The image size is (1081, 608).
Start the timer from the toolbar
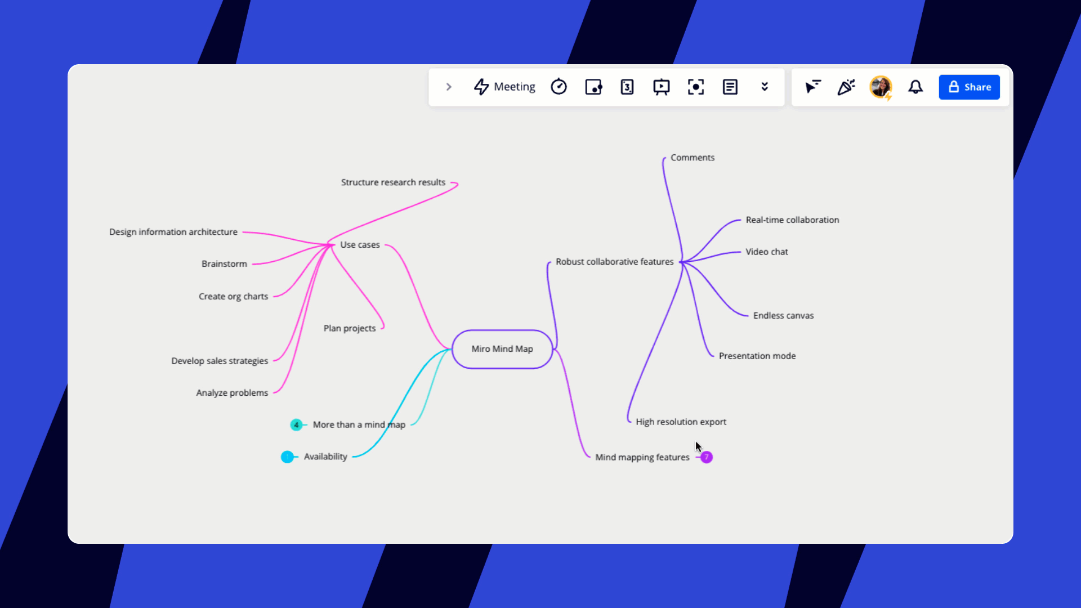click(559, 87)
